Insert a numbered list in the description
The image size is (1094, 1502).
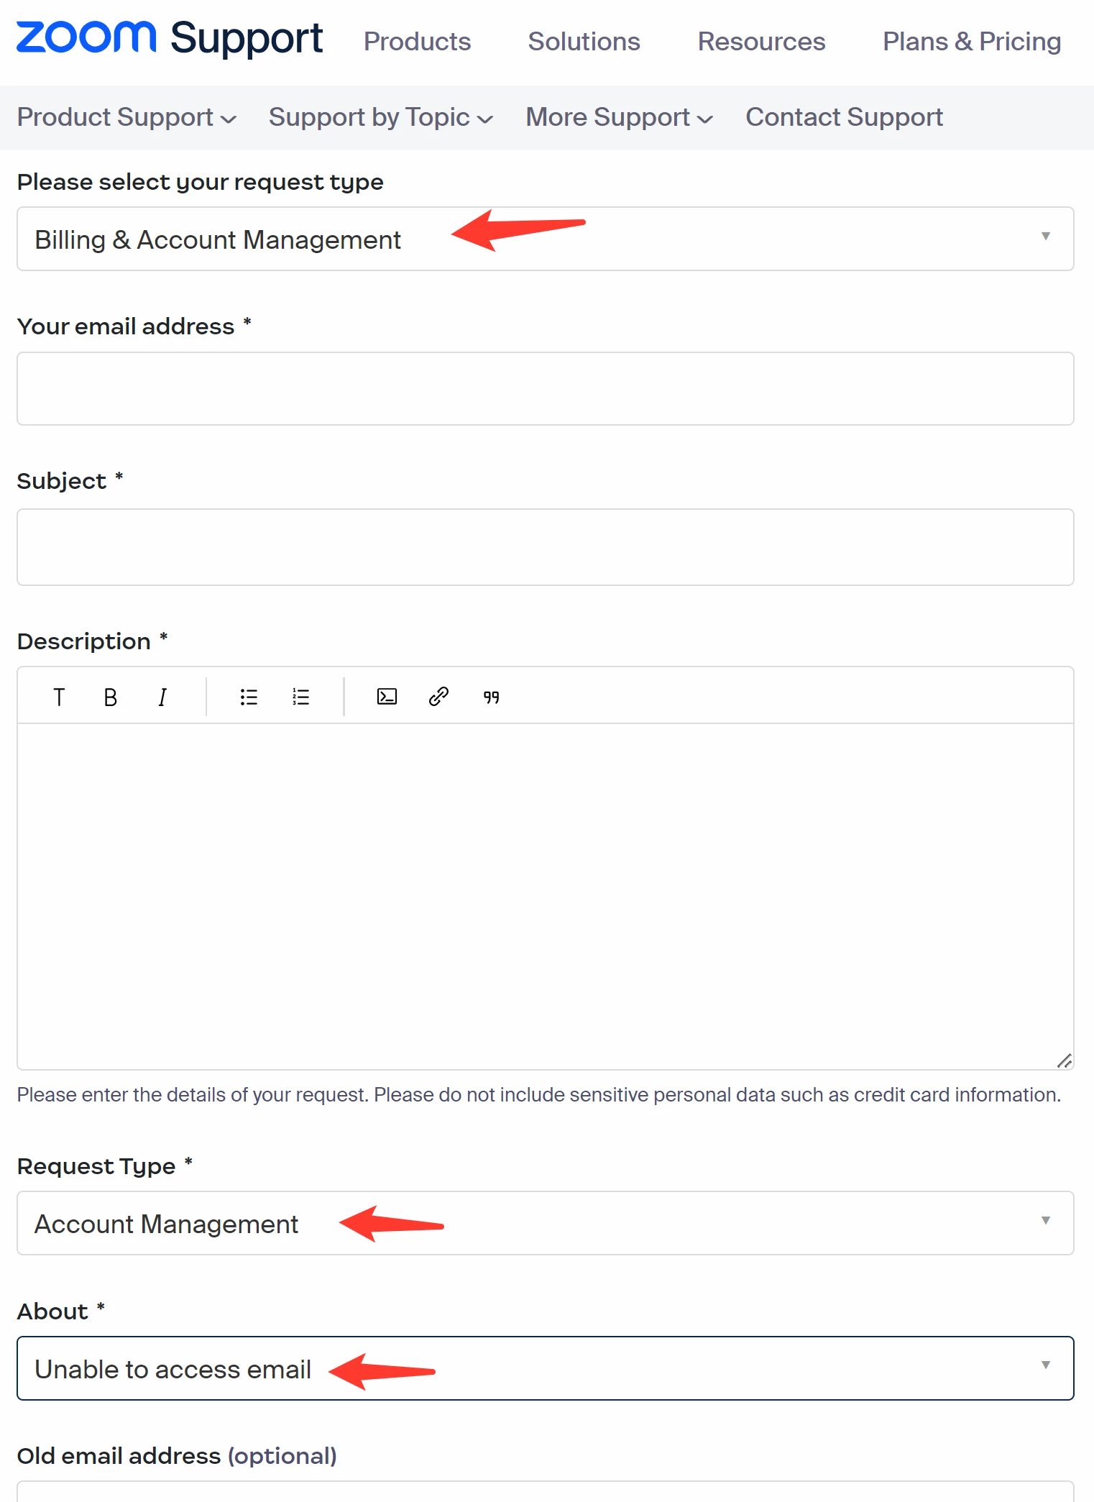tap(300, 697)
